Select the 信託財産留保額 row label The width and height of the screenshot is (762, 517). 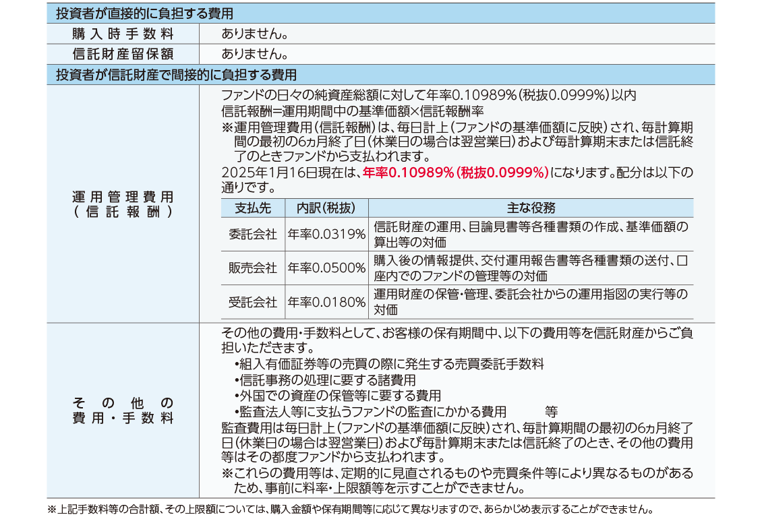click(x=123, y=54)
